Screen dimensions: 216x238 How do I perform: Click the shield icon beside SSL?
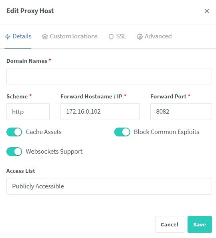pyautogui.click(x=111, y=36)
